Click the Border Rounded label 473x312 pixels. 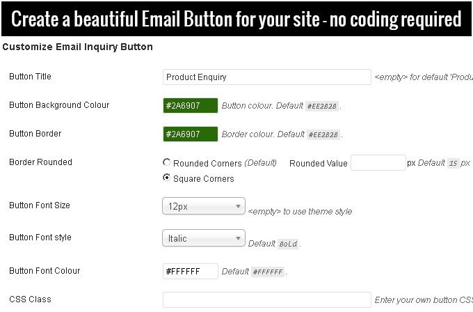pyautogui.click(x=41, y=162)
